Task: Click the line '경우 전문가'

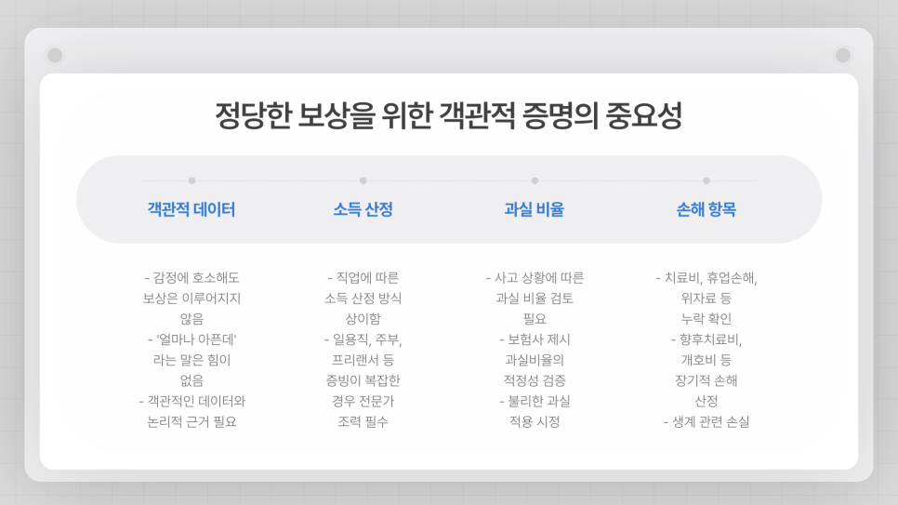Action: point(363,401)
